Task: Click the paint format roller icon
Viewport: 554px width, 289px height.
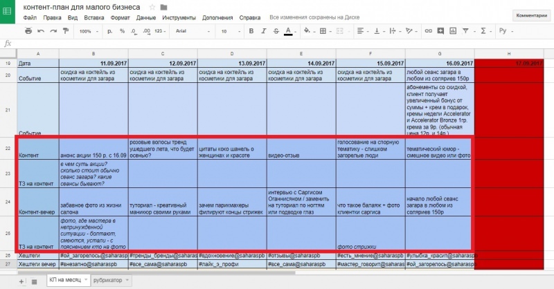Action: click(x=64, y=31)
